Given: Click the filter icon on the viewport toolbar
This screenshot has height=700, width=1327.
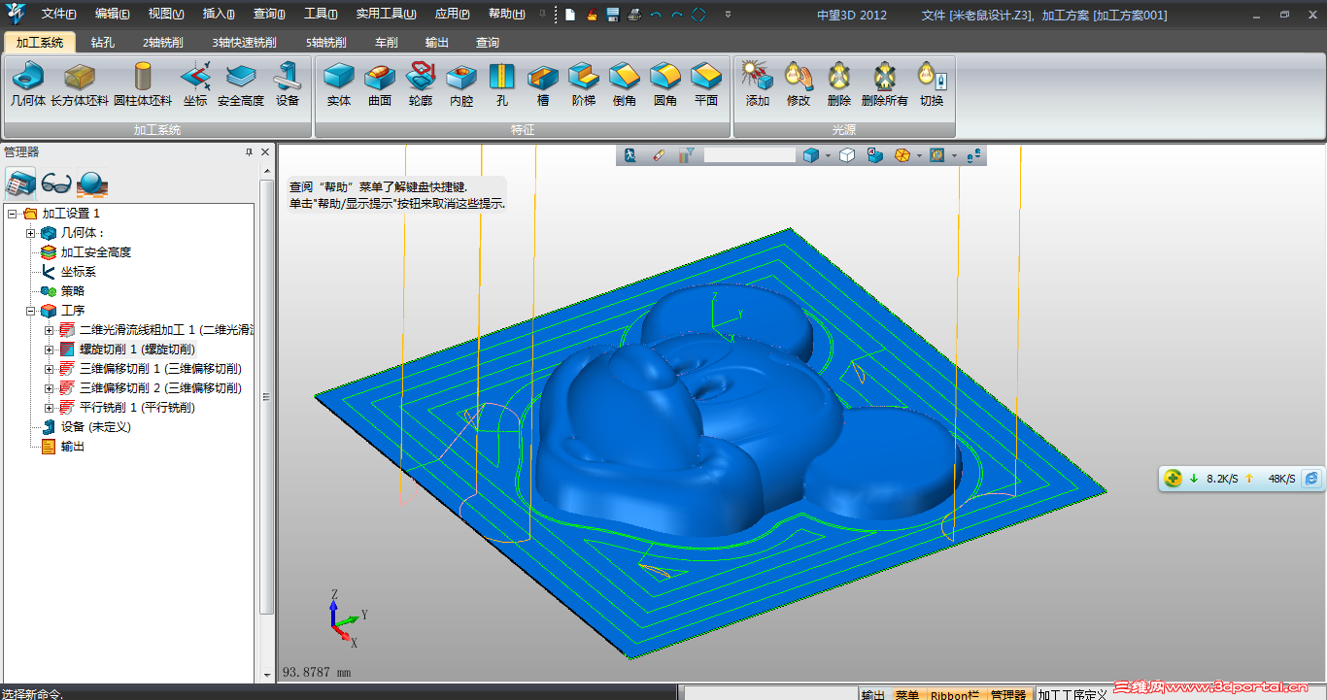Looking at the screenshot, I should 686,154.
